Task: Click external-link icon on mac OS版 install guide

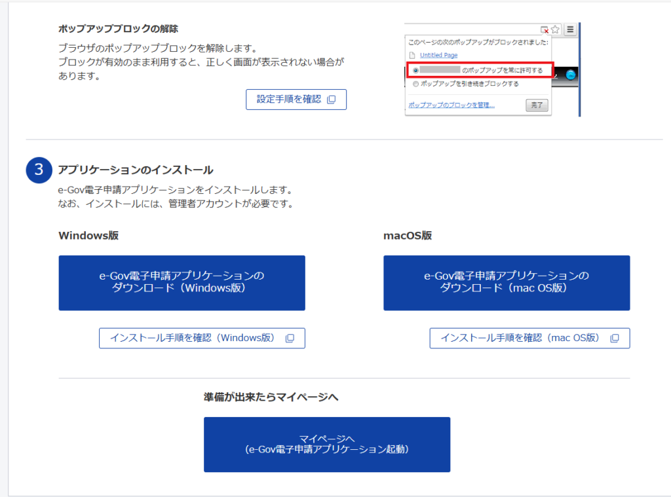Action: [614, 339]
